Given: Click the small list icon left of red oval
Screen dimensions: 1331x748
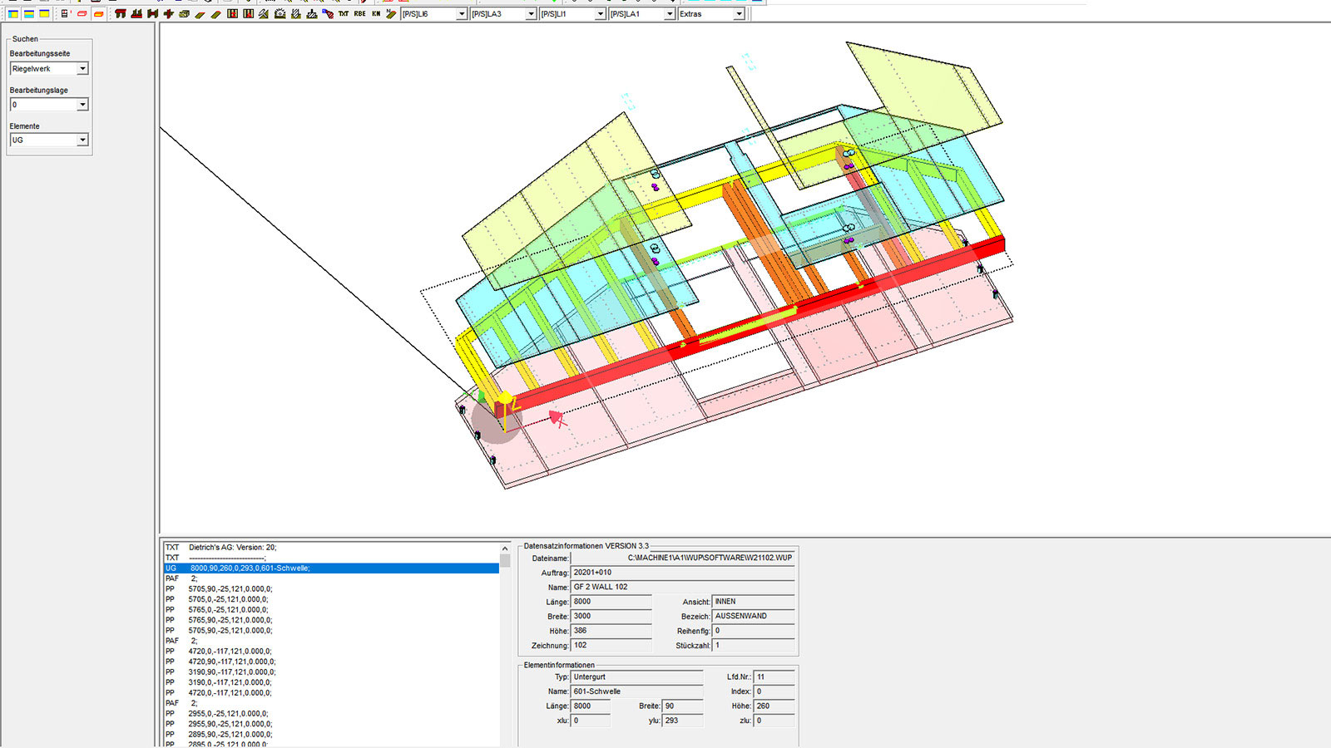Looking at the screenshot, I should pos(65,14).
